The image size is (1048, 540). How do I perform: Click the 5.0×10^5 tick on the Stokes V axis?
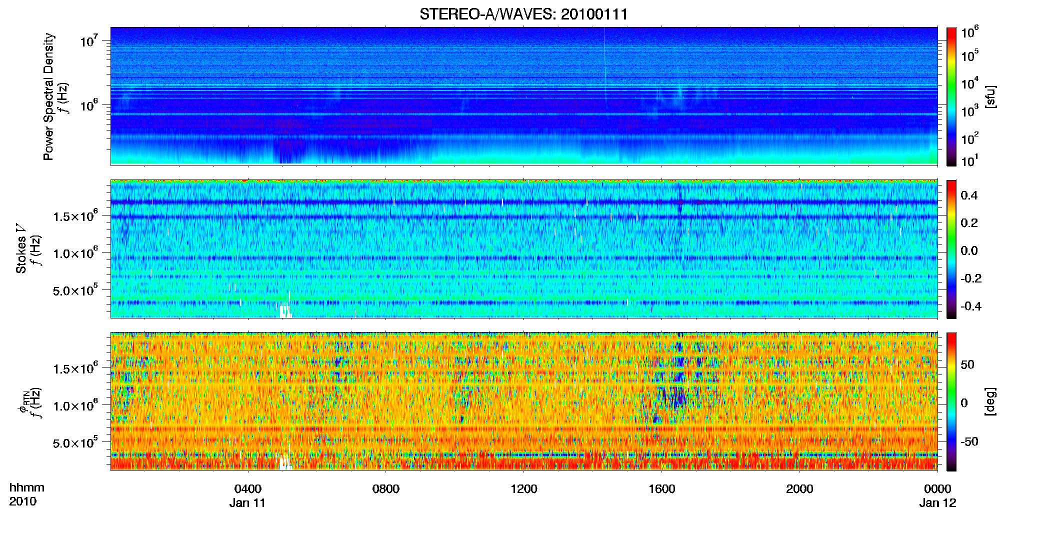pyautogui.click(x=75, y=290)
